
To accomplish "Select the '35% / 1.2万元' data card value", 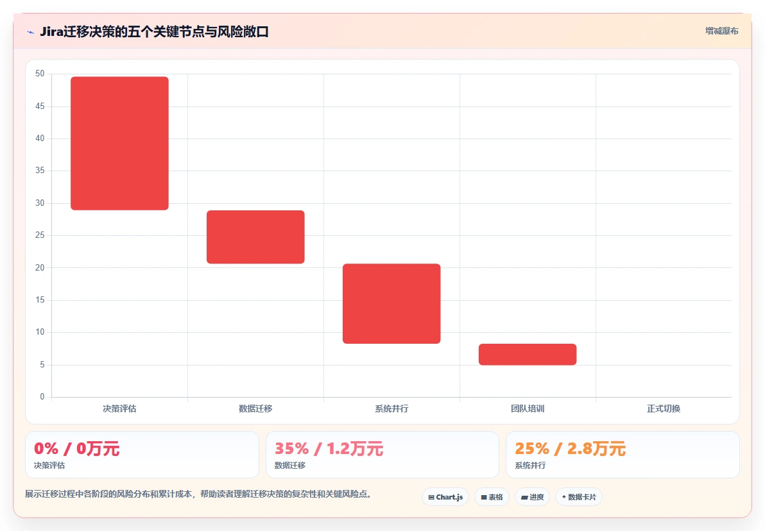I will point(329,449).
